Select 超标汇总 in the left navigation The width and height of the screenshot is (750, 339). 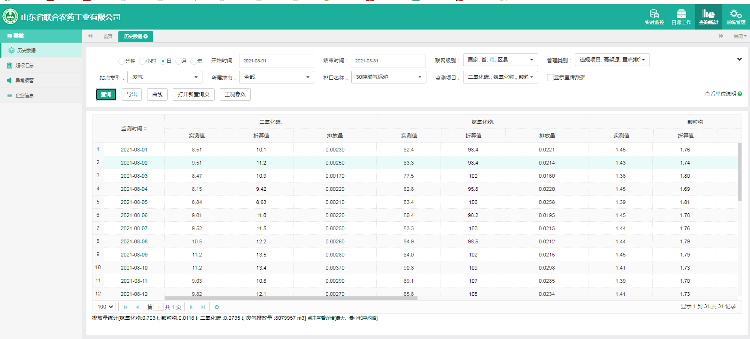[x=24, y=66]
